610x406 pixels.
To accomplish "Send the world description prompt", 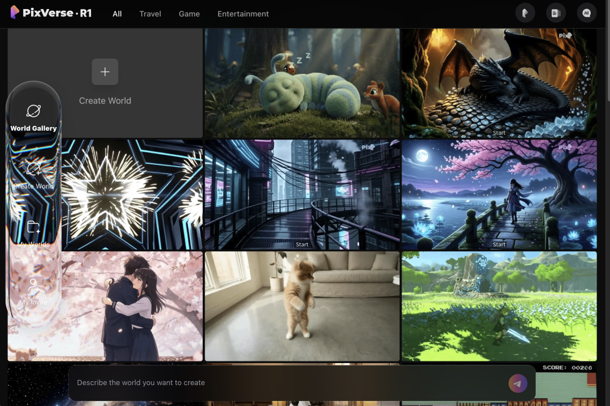I will [518, 383].
